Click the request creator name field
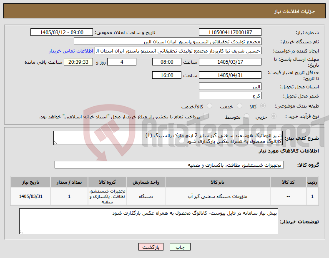329x258 pixels. tap(178, 51)
